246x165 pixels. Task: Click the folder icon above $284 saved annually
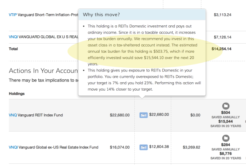click(x=226, y=138)
